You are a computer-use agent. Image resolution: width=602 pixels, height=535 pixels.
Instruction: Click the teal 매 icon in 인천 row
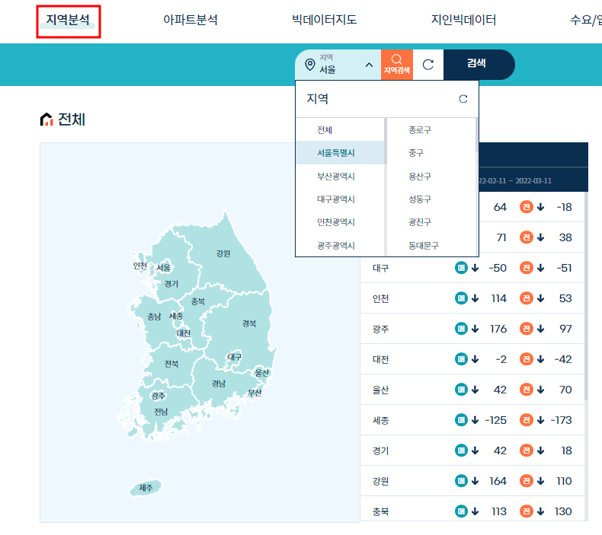tap(461, 298)
